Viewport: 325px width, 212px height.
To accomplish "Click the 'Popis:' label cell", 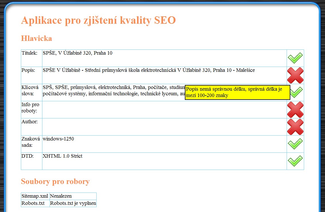I will point(32,75).
